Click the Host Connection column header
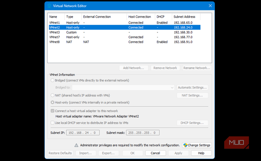This screenshot has height=161, width=261. [141, 17]
